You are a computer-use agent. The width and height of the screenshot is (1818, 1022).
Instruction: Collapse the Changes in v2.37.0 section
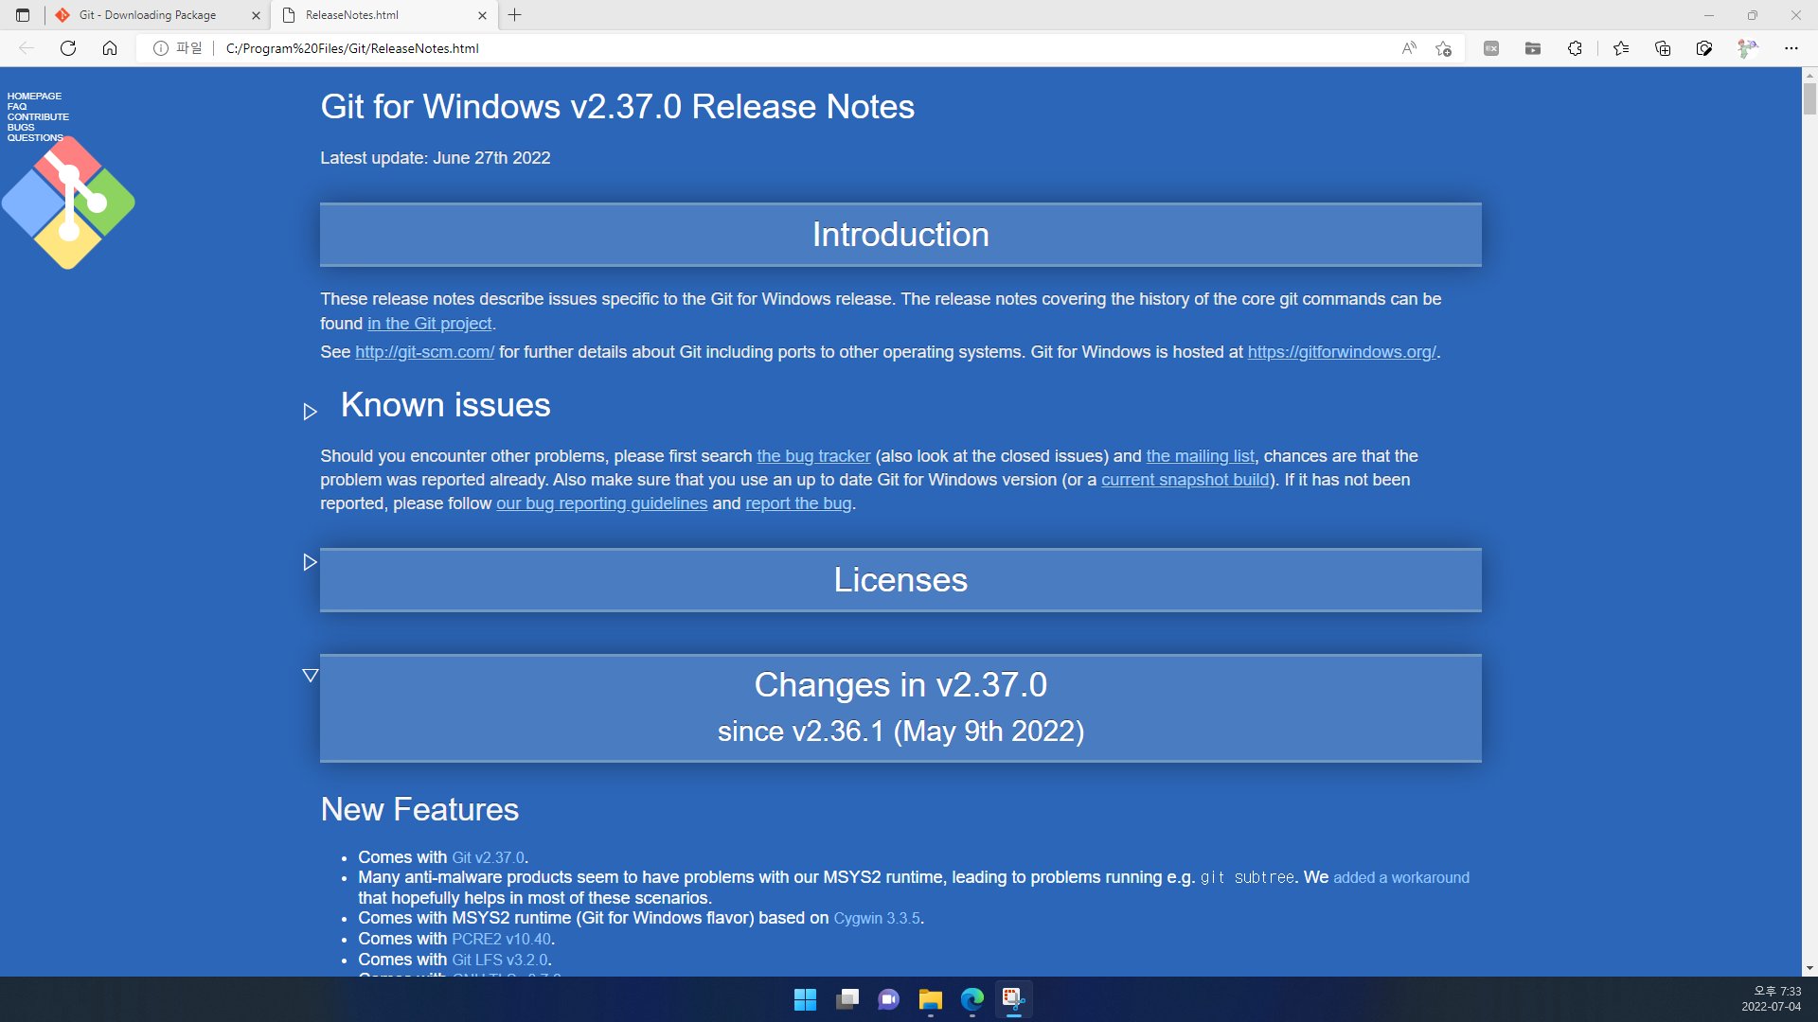(310, 675)
